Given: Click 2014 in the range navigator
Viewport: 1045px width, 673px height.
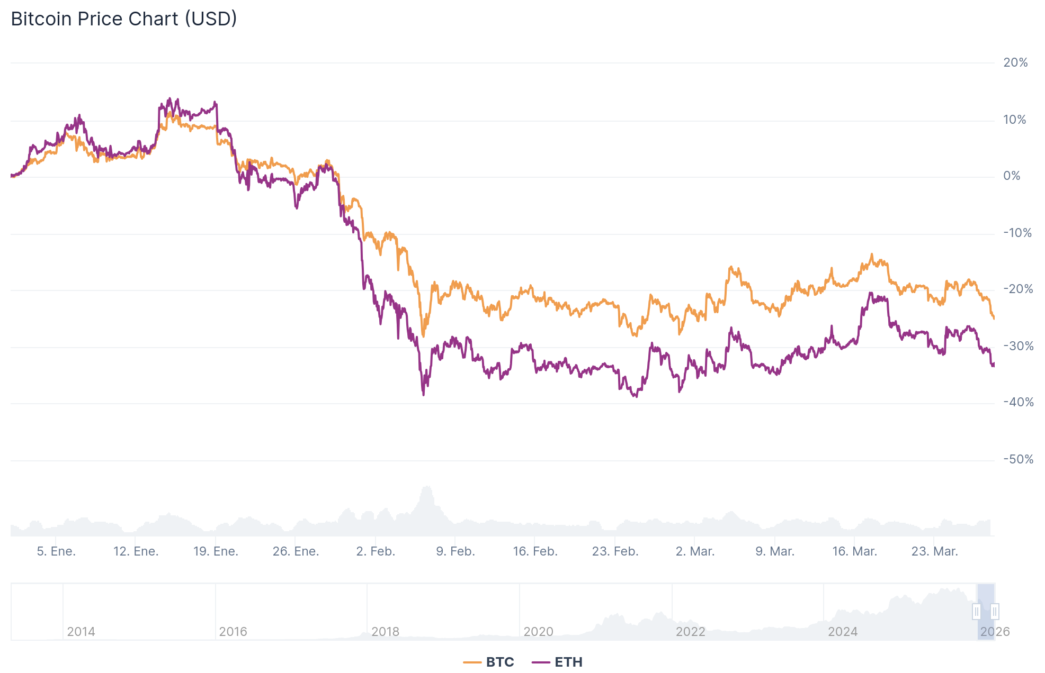Looking at the screenshot, I should tap(81, 632).
